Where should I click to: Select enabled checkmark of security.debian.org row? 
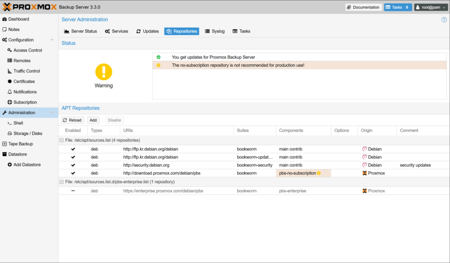point(73,165)
